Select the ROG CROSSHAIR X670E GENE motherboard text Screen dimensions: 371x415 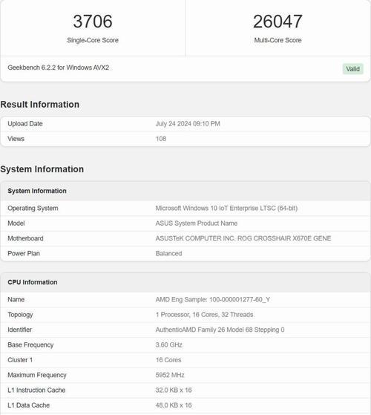coord(284,238)
